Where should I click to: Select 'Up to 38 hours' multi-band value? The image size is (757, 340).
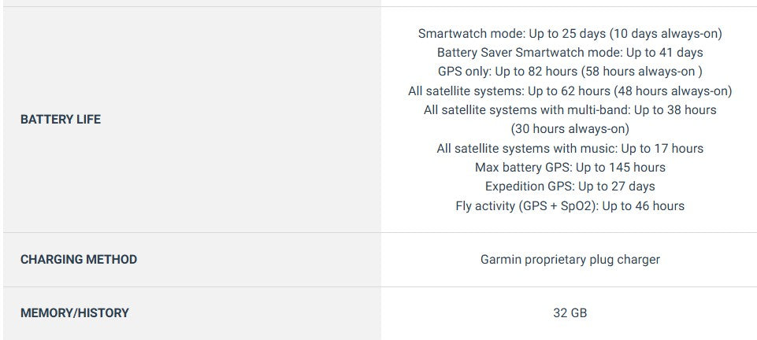pos(675,110)
